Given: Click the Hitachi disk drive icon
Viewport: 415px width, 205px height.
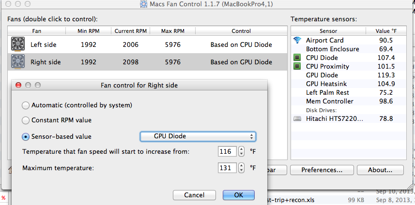Looking at the screenshot, I should (x=297, y=119).
